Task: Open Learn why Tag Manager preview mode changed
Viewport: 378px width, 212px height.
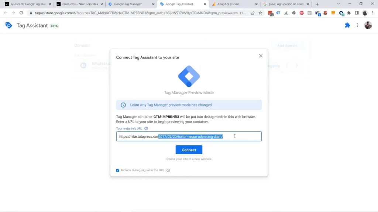Action: click(x=171, y=105)
